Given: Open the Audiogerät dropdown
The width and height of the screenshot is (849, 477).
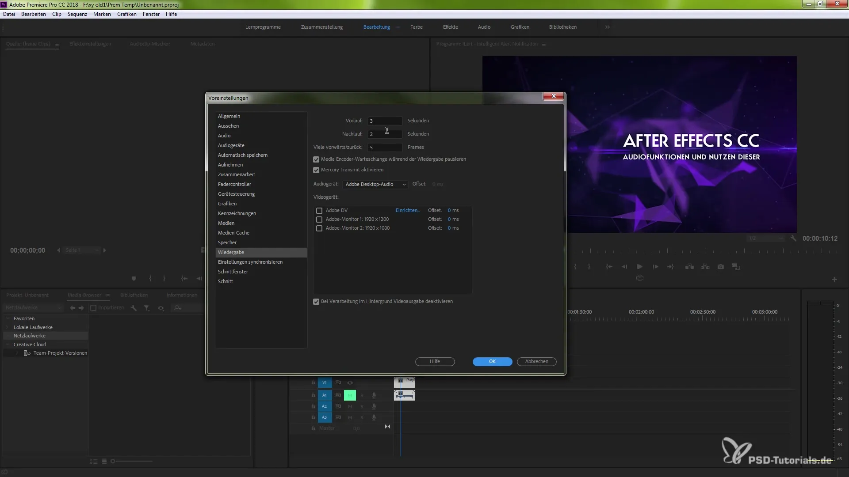Looking at the screenshot, I should coord(375,184).
